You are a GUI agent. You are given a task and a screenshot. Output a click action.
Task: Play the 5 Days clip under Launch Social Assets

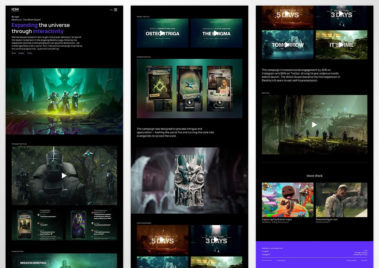coord(162,240)
